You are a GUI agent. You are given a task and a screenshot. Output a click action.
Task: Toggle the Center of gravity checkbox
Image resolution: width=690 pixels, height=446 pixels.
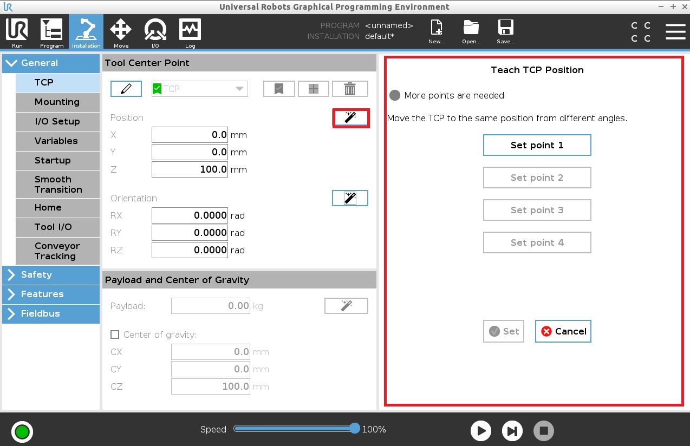115,334
